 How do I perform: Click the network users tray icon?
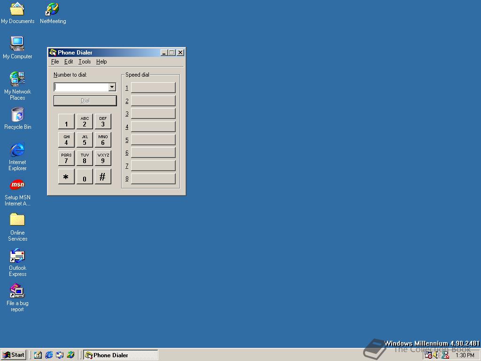tap(445, 355)
